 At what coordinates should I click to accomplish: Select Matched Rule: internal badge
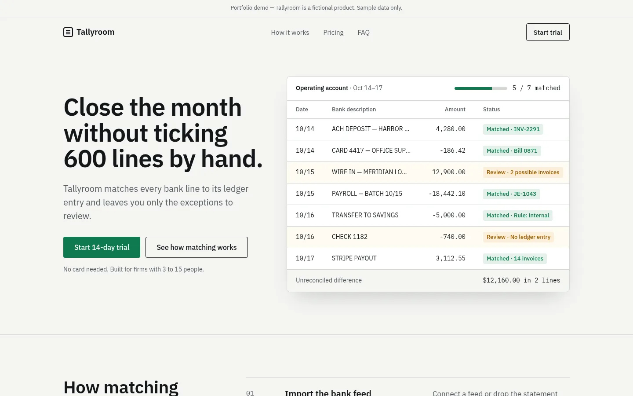(x=518, y=216)
